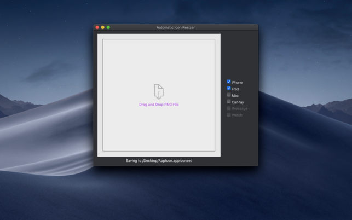Maximize the window with green button
This screenshot has width=352, height=220.
[x=108, y=27]
